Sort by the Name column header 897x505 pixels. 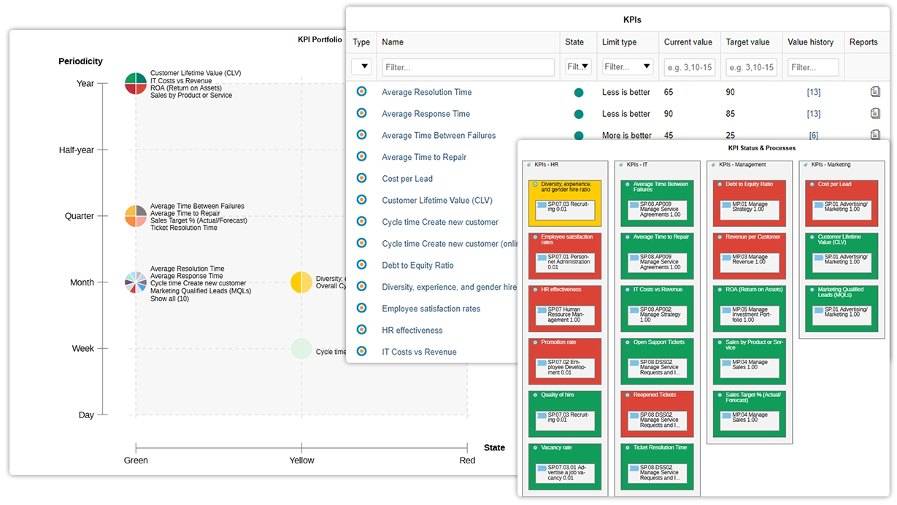(393, 42)
